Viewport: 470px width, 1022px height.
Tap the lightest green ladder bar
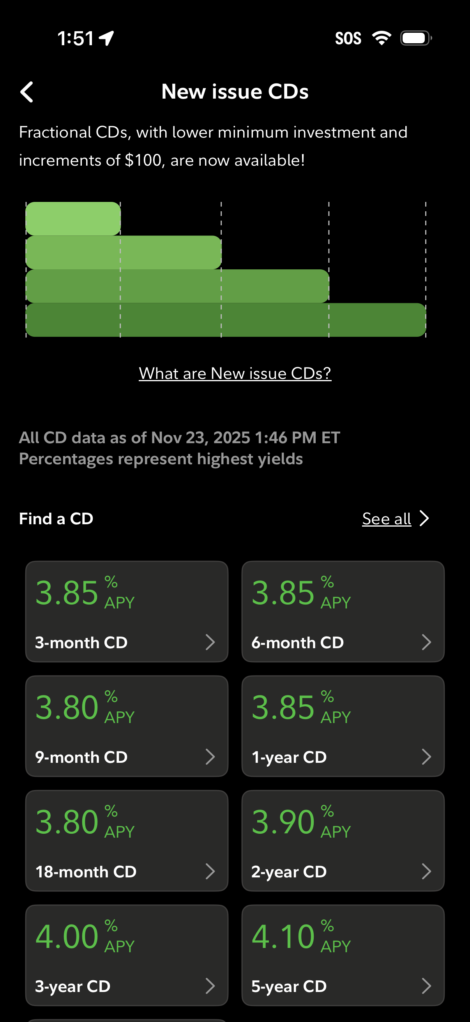73,219
